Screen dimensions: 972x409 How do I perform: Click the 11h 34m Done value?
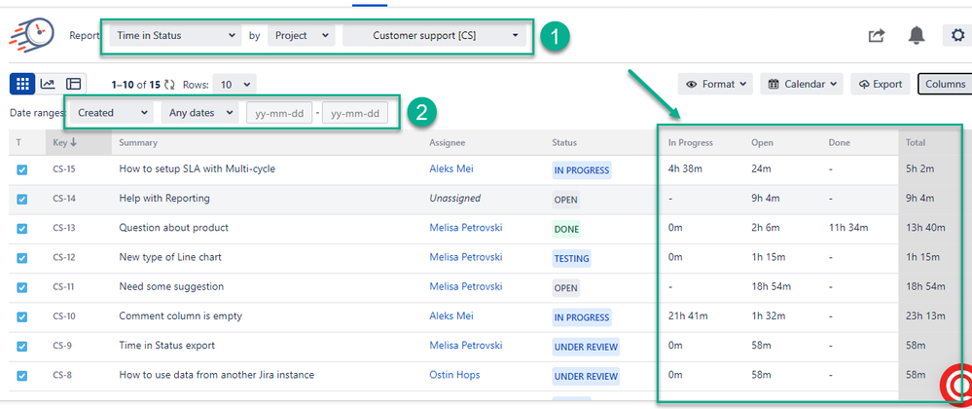coord(848,228)
